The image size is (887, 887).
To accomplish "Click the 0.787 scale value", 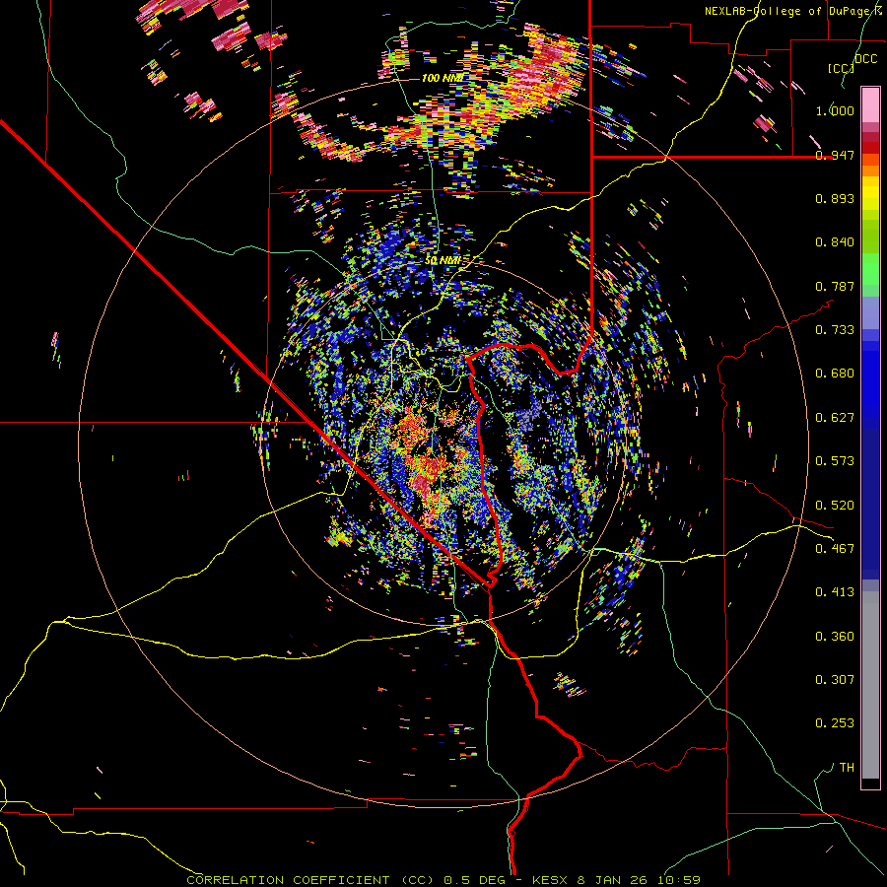I will point(835,286).
